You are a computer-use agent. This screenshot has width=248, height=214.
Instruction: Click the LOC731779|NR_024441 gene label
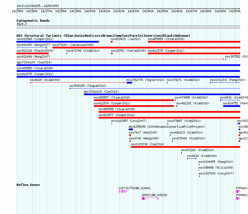coord(135,188)
